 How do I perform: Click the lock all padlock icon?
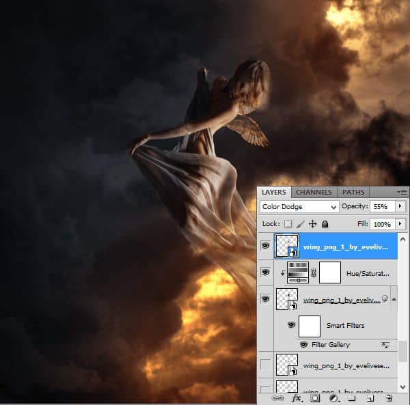pyautogui.click(x=325, y=223)
